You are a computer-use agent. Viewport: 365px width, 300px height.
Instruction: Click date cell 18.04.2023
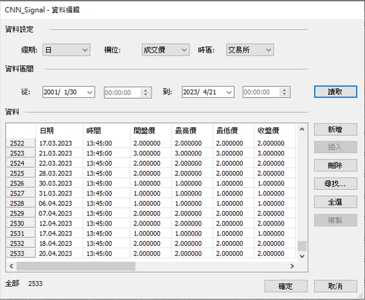coord(59,243)
